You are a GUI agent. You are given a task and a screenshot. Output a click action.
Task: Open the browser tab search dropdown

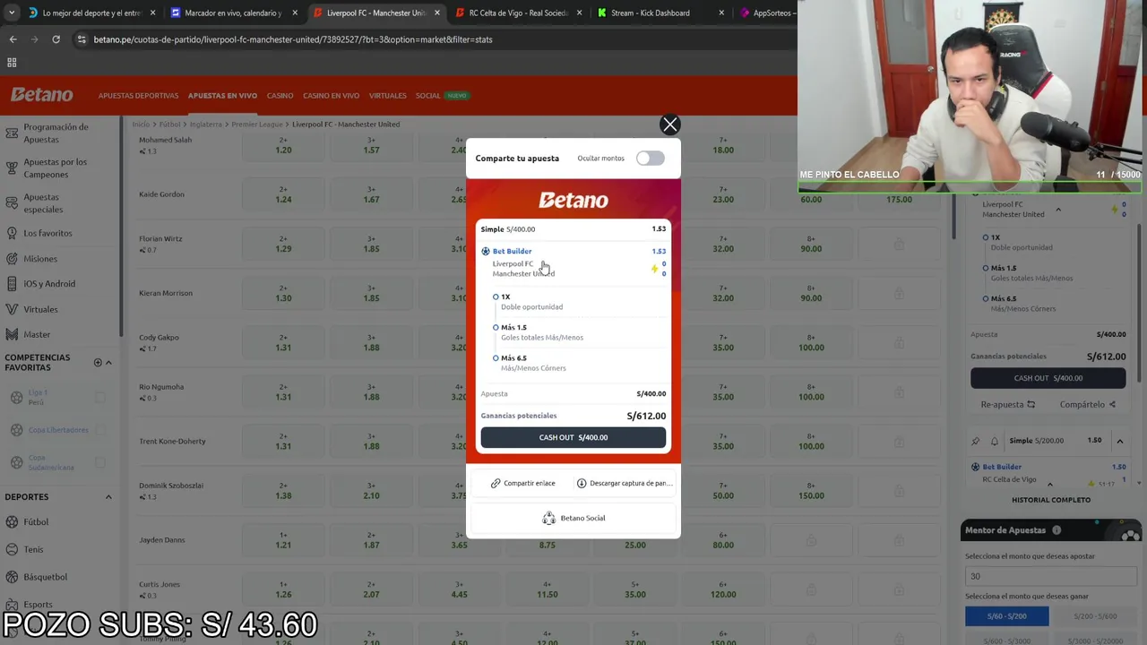11,13
